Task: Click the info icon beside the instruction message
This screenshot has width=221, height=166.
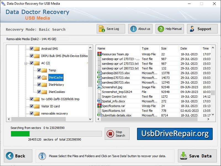Action: tap(42, 156)
